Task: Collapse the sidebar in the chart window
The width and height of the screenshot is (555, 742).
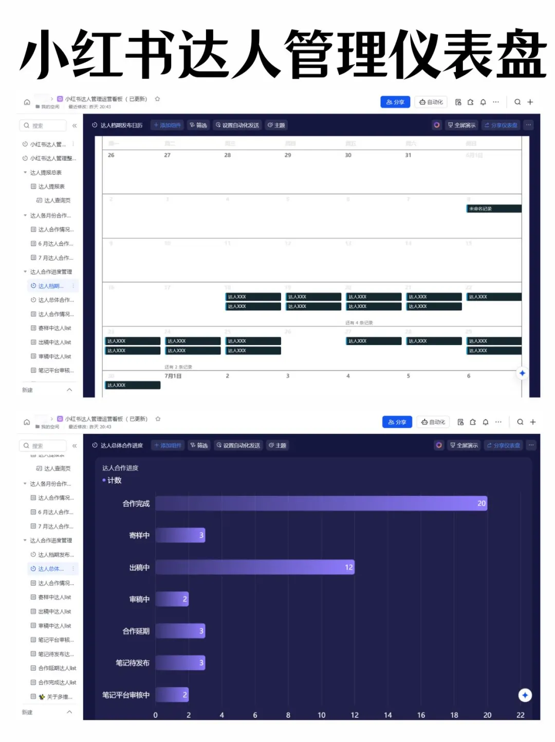Action: [75, 446]
